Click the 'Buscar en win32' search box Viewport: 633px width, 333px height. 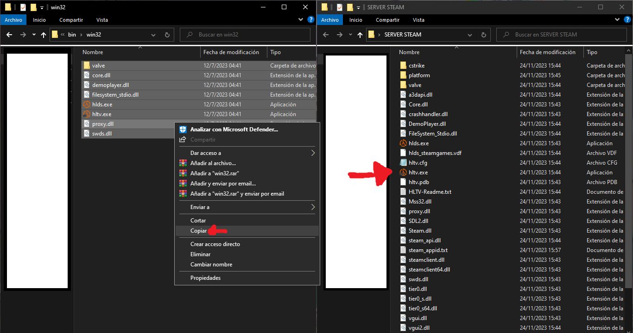coord(245,35)
